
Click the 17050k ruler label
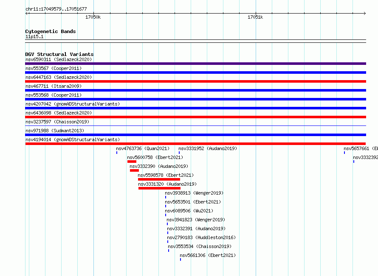pyautogui.click(x=93, y=17)
